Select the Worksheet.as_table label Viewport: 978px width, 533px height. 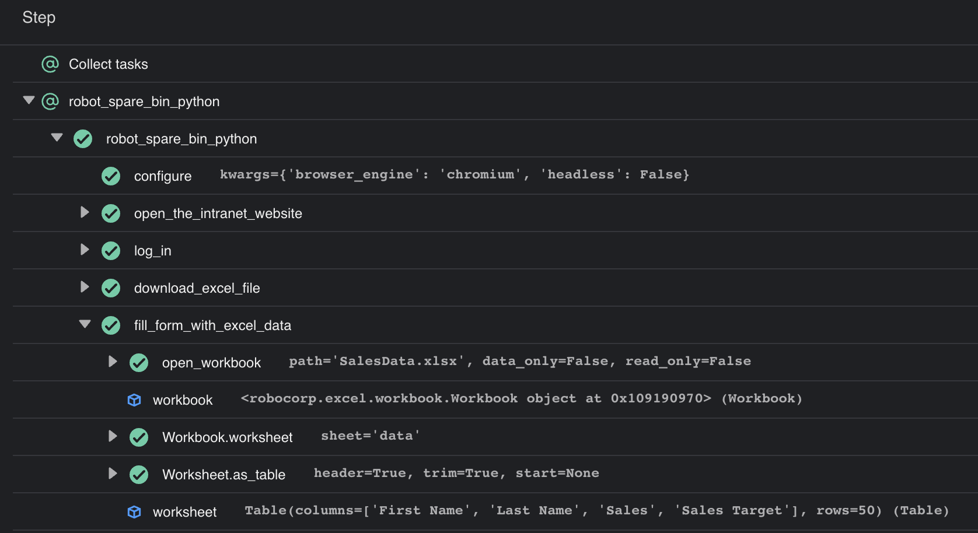[x=224, y=475]
